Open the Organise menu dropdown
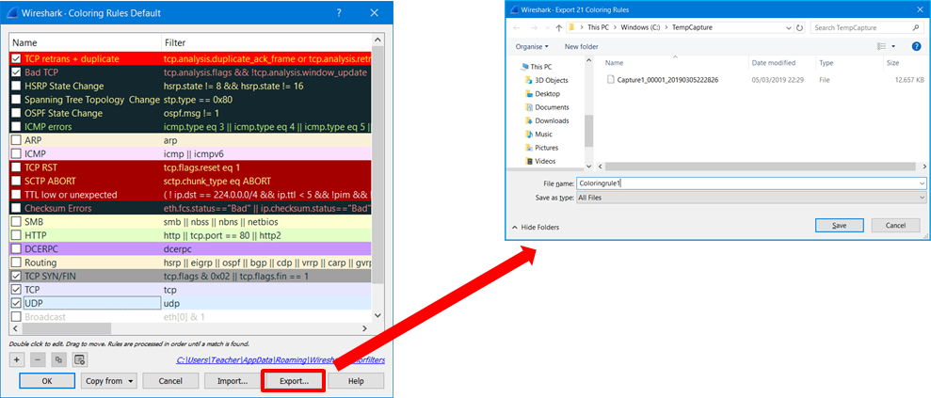Viewport: 931px width, 398px height. (x=533, y=46)
